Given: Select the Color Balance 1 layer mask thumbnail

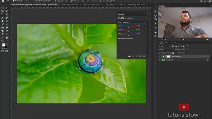Looking at the screenshot, I should (x=169, y=57).
